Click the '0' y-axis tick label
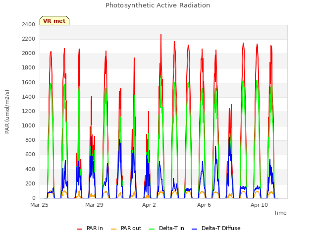 pos(34,198)
